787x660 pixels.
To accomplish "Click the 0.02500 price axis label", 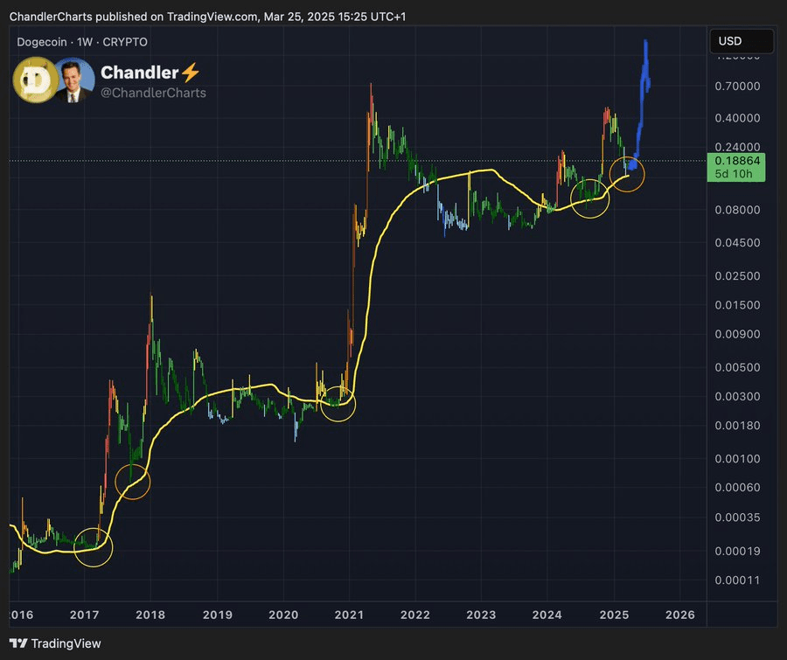I will click(737, 276).
